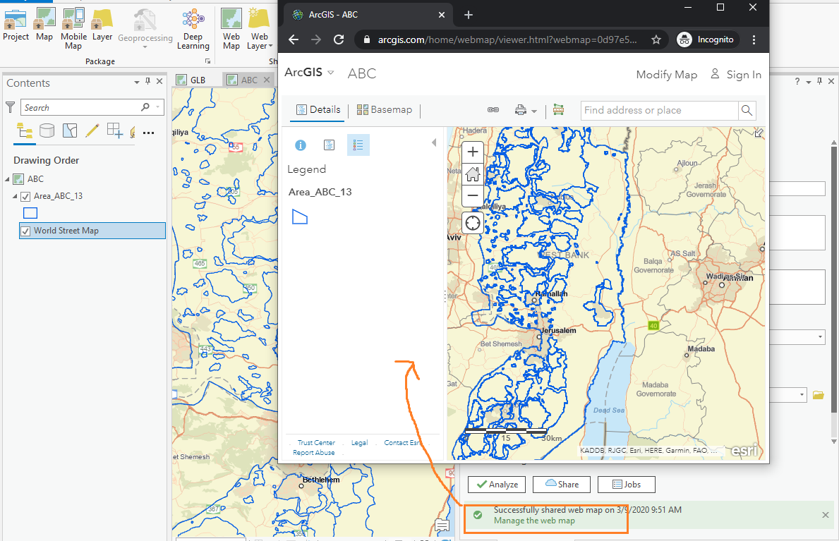Open the Manage the web map link
The height and width of the screenshot is (541, 839).
[x=534, y=521]
